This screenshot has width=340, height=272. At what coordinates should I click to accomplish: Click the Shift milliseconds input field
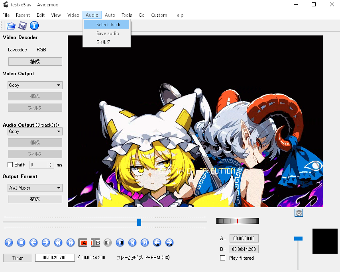pos(39,165)
